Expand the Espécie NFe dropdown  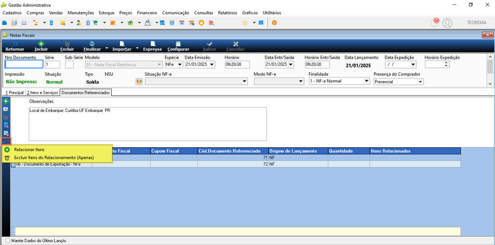[180, 64]
